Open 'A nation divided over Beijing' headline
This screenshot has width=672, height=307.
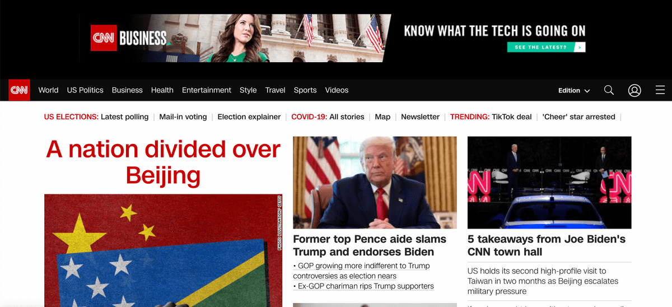coord(163,162)
